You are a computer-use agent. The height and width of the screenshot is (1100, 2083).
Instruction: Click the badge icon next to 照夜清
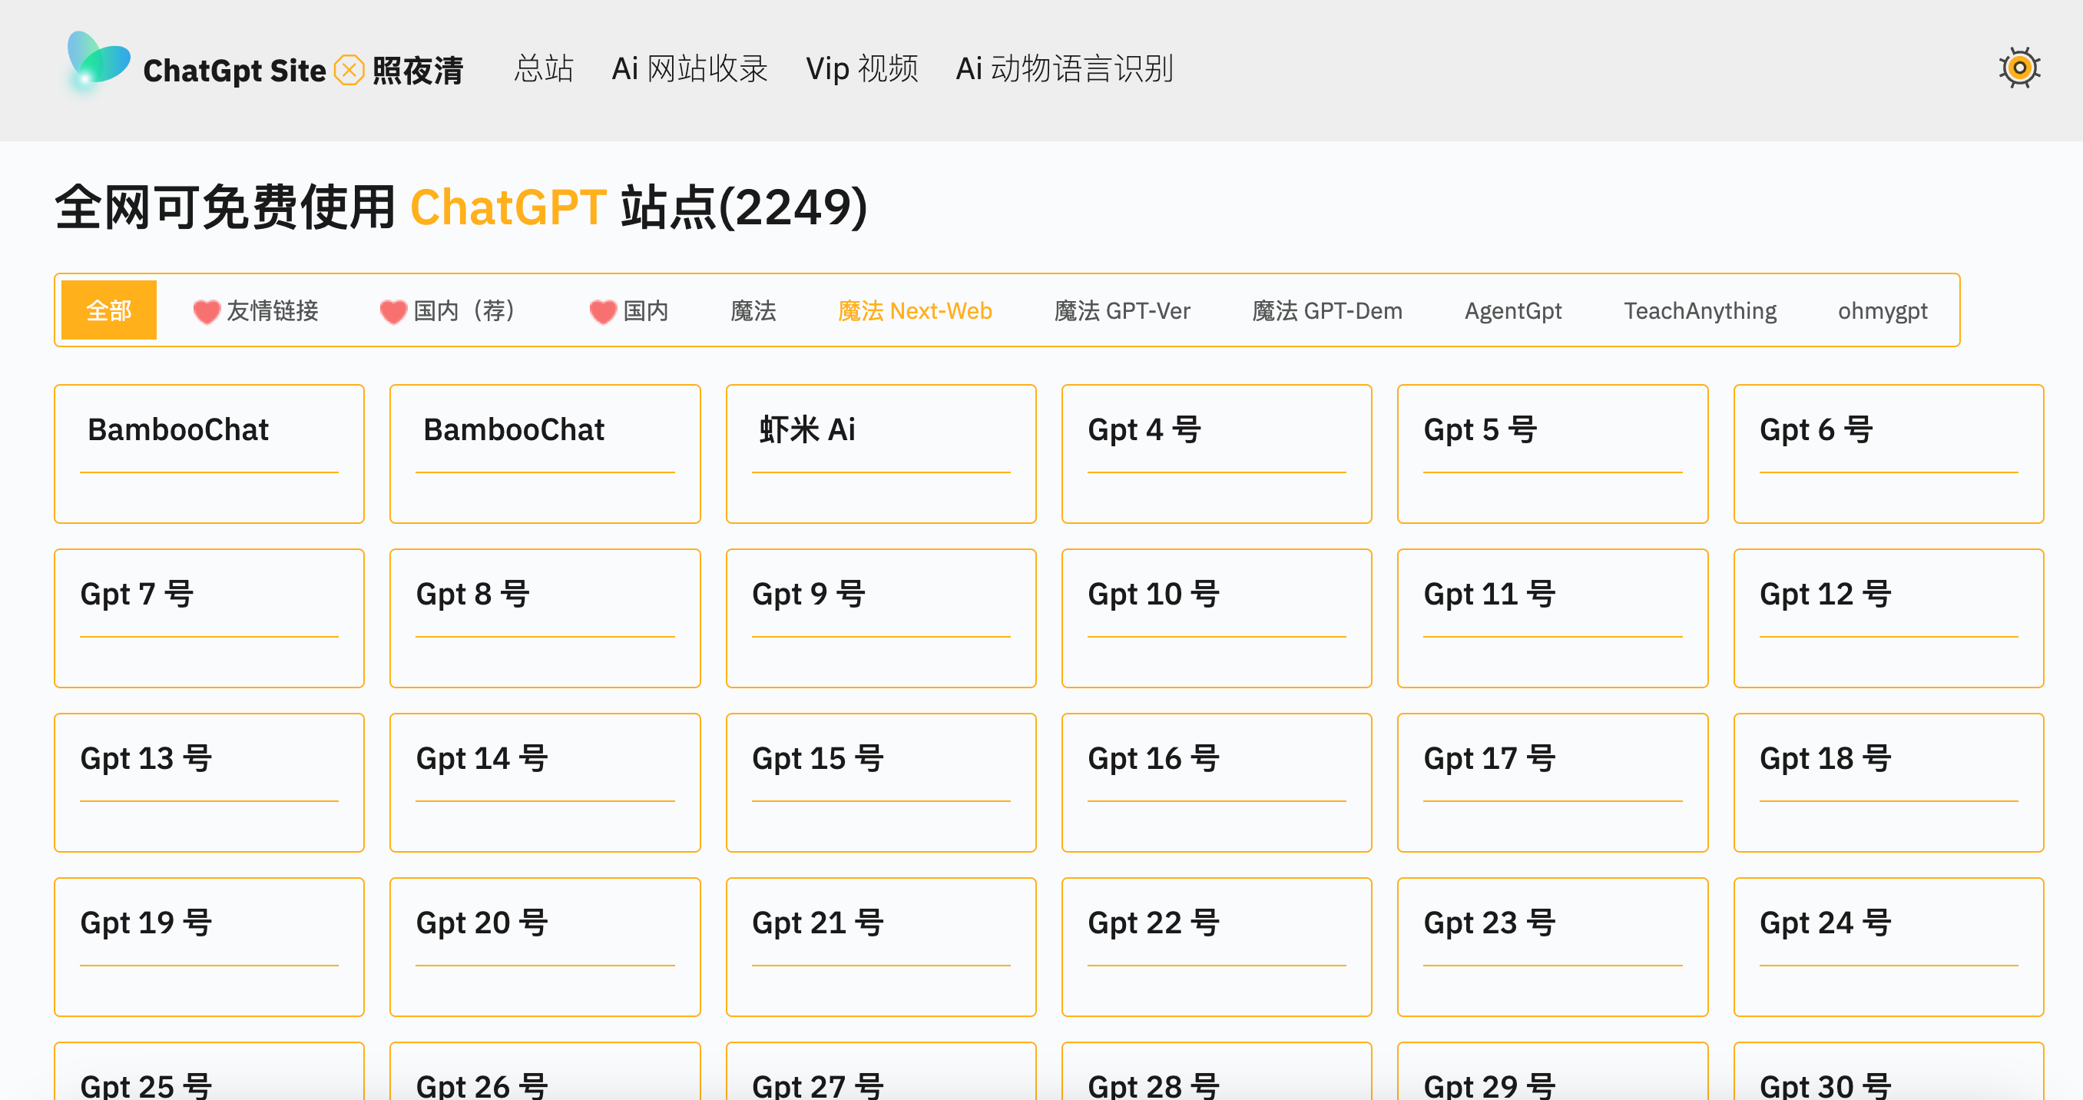[x=349, y=71]
